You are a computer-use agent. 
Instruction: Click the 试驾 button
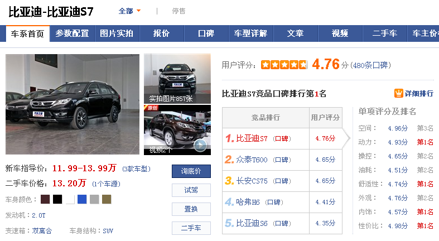[191, 190]
